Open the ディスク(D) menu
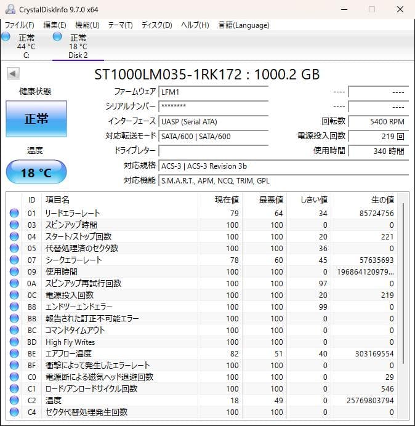The height and width of the screenshot is (426, 415). point(156,25)
